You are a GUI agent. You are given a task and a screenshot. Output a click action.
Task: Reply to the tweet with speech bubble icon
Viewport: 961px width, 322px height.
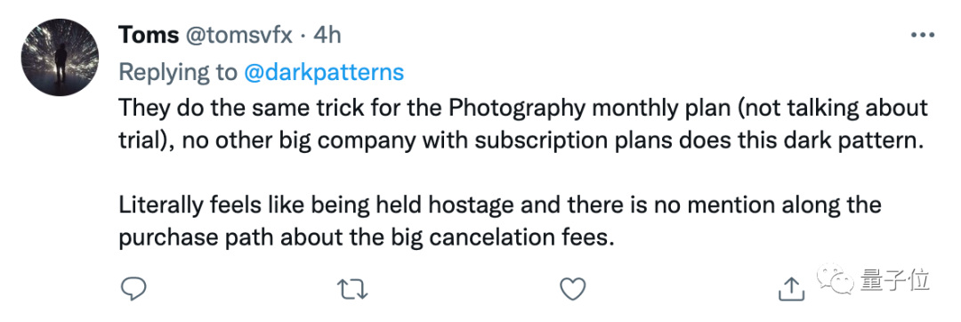pyautogui.click(x=133, y=289)
